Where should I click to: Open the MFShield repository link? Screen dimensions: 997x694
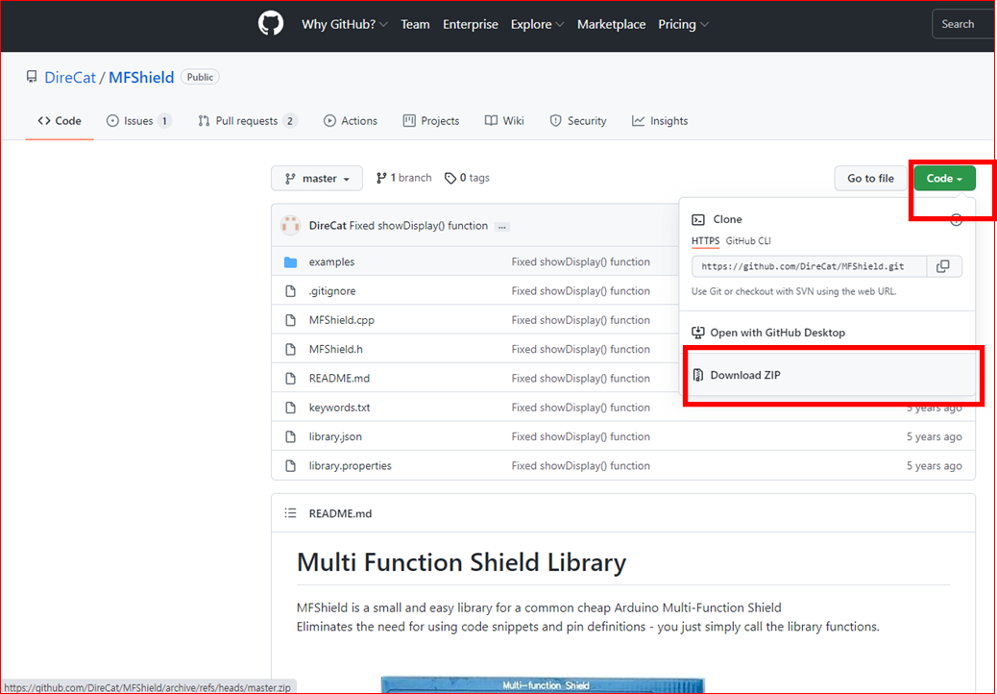pyautogui.click(x=141, y=77)
